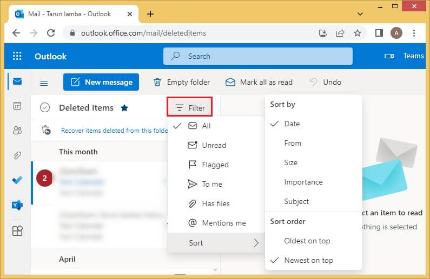This screenshot has width=430, height=279.
Task: Click the install app icon in address bar
Action: click(x=323, y=33)
